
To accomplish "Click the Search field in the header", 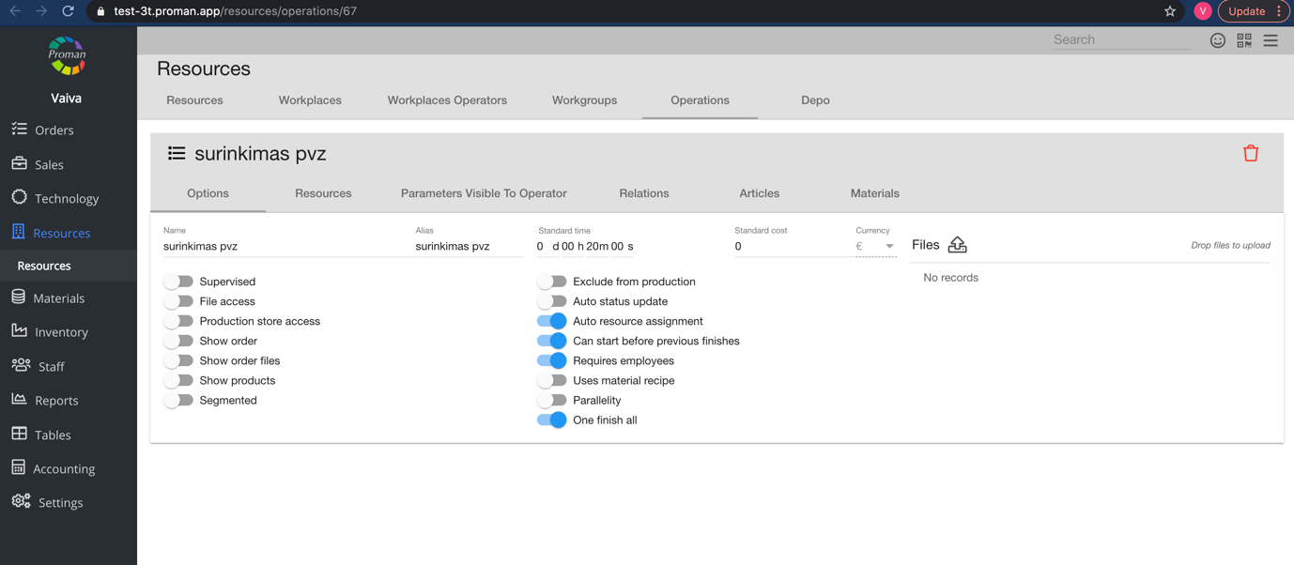I will (x=1120, y=39).
